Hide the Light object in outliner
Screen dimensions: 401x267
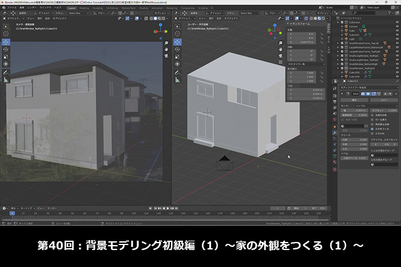[397, 39]
